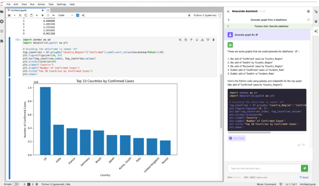Open the table of contents sidebar icon

(x=2, y=31)
